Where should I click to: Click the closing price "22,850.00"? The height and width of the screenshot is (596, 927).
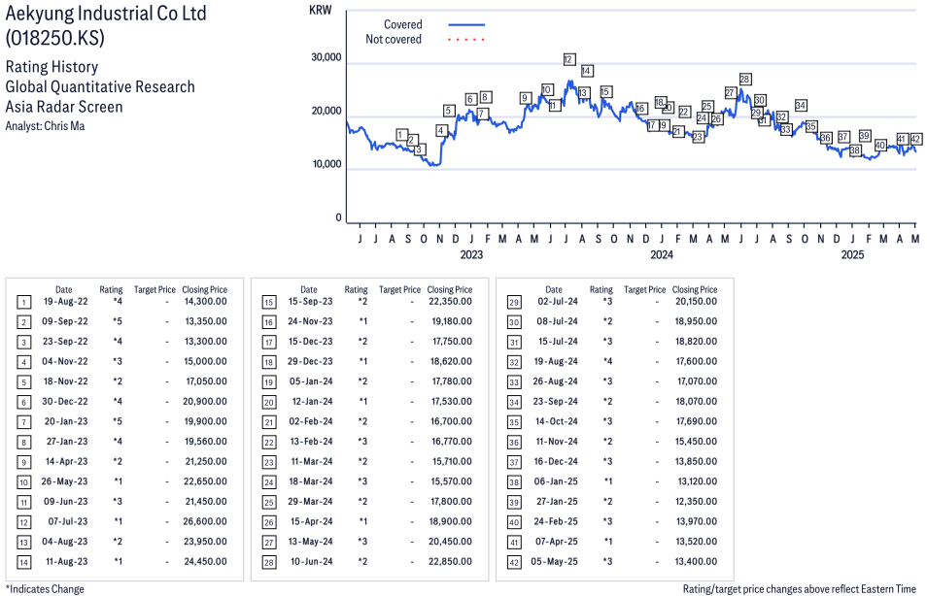(x=451, y=562)
